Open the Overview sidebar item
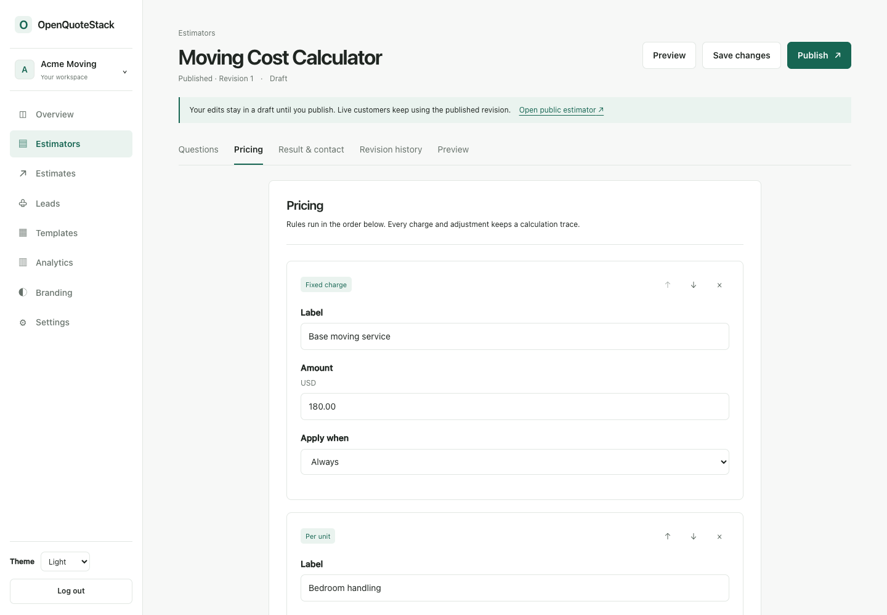The height and width of the screenshot is (615, 887). pos(71,114)
